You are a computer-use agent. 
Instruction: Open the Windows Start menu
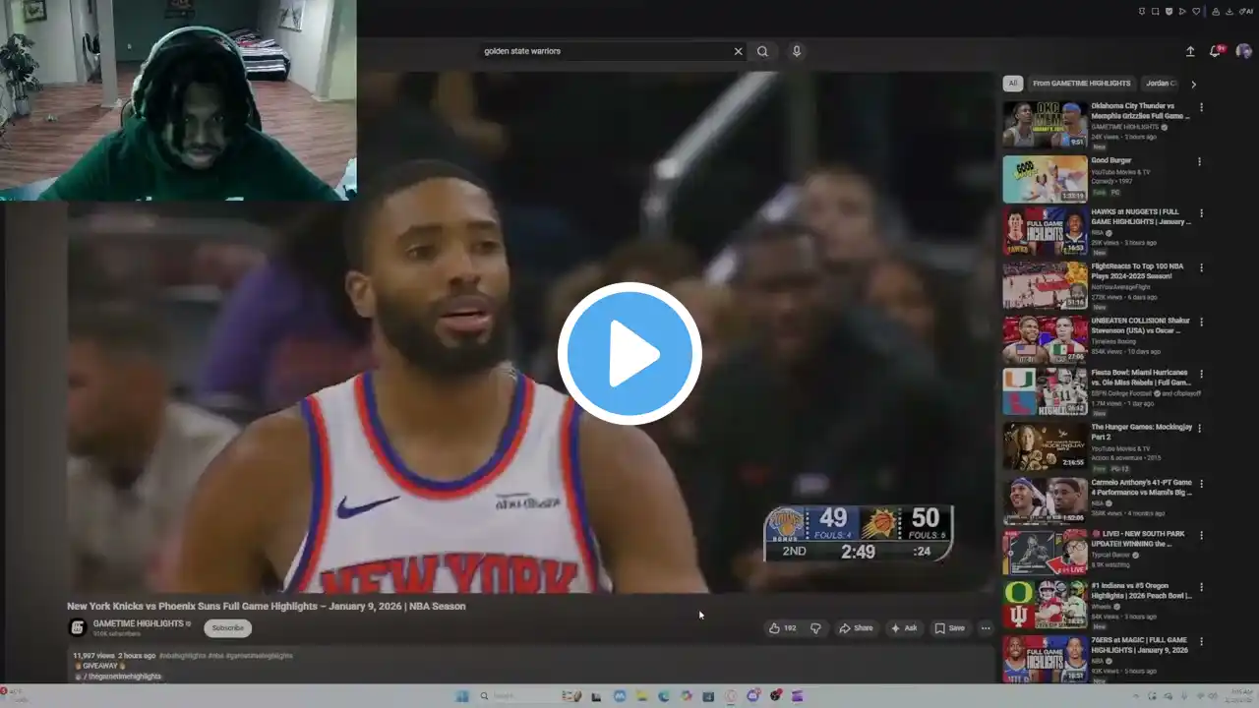462,696
